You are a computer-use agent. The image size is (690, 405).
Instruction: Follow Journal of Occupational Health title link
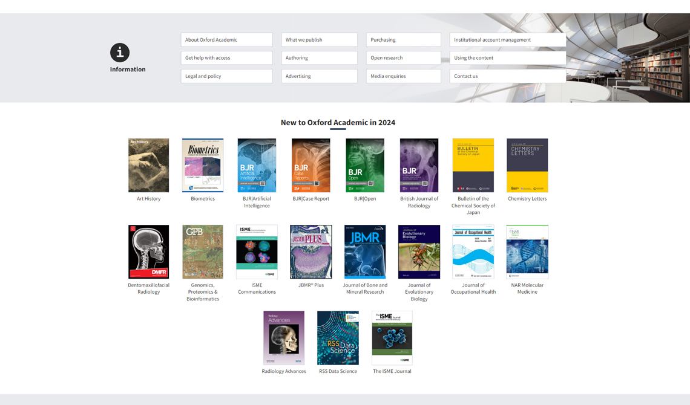pos(473,288)
